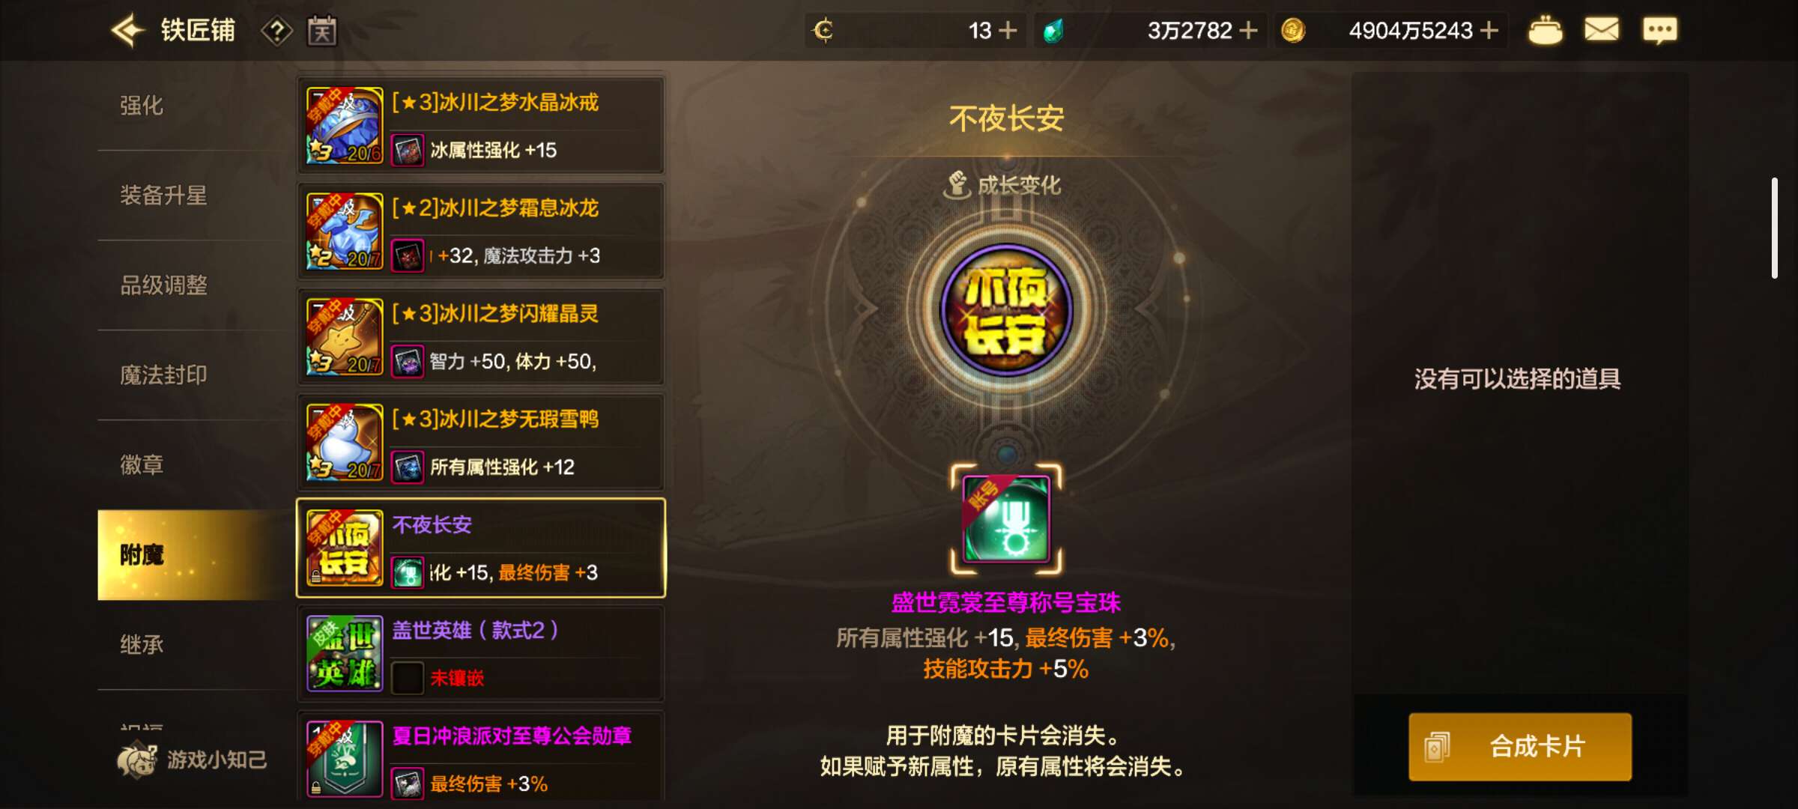Click the back arrow beside 铁匠铺

[x=127, y=31]
